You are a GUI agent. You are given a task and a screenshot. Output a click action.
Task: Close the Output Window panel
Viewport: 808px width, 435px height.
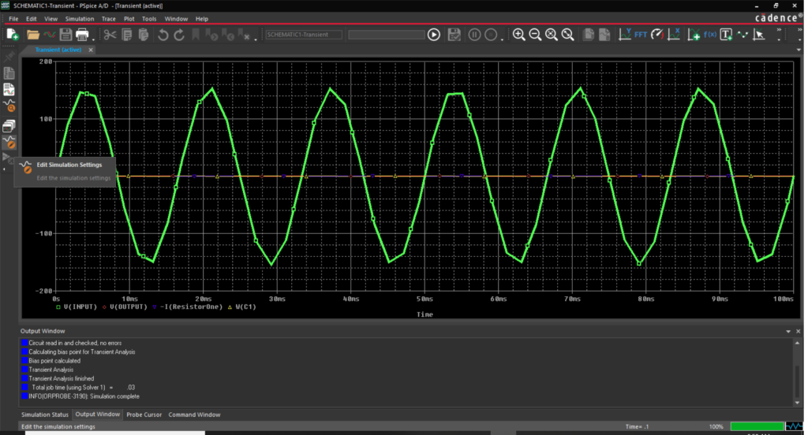pos(799,332)
